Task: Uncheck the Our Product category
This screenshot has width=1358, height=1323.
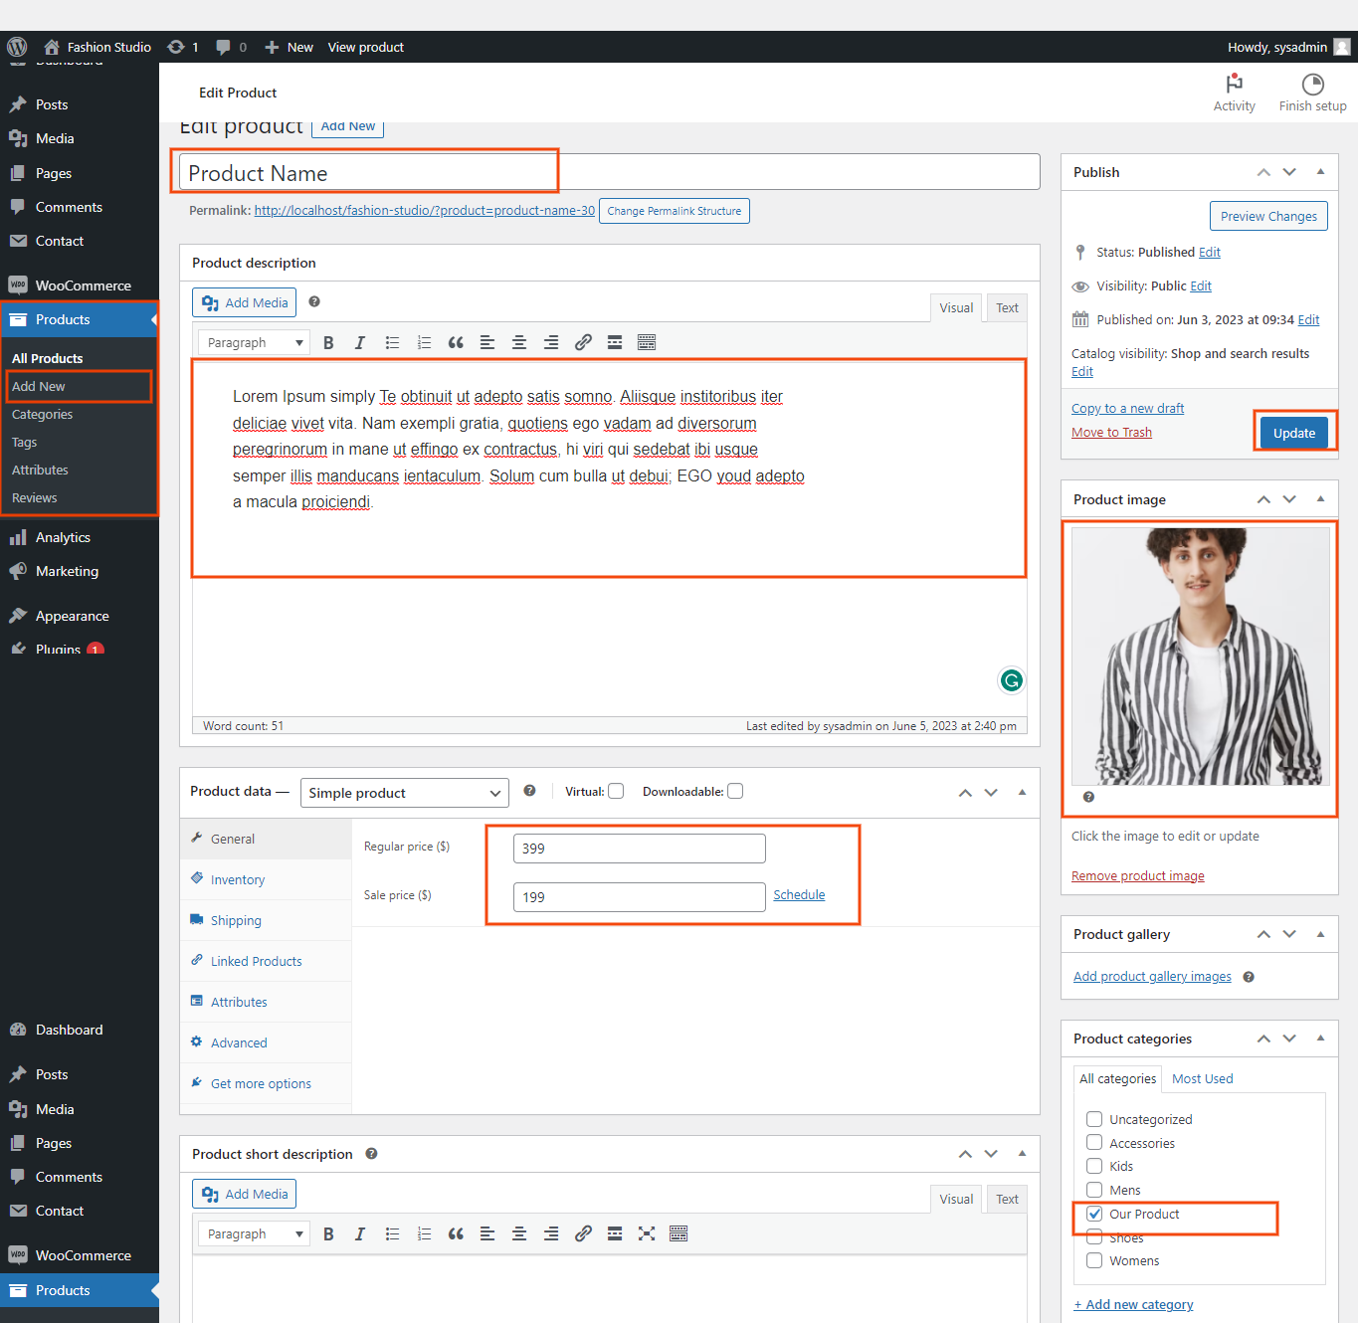Action: [1094, 1214]
